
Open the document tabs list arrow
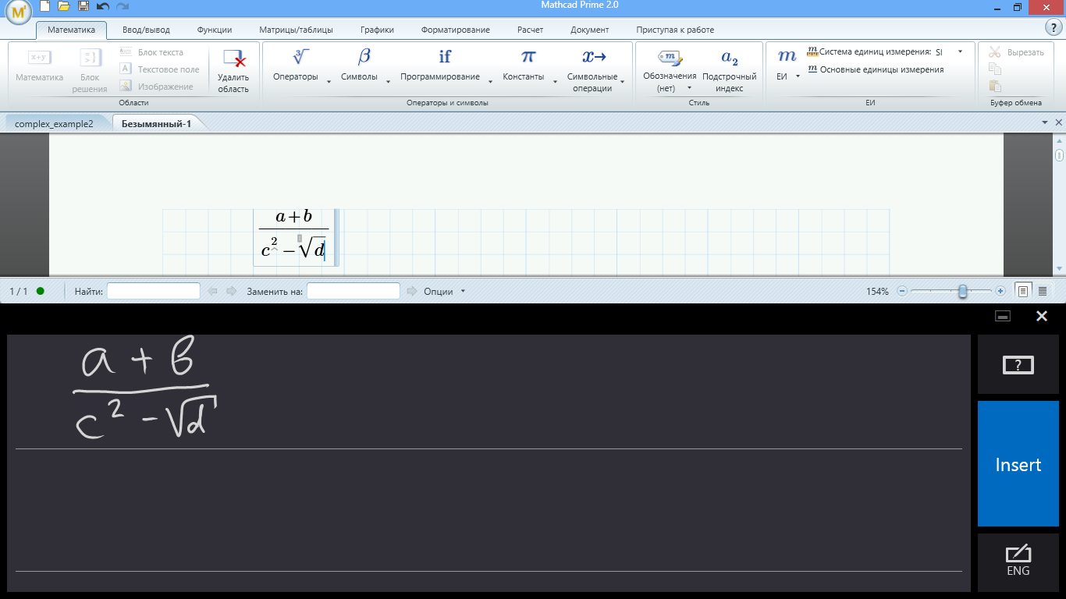click(1045, 123)
